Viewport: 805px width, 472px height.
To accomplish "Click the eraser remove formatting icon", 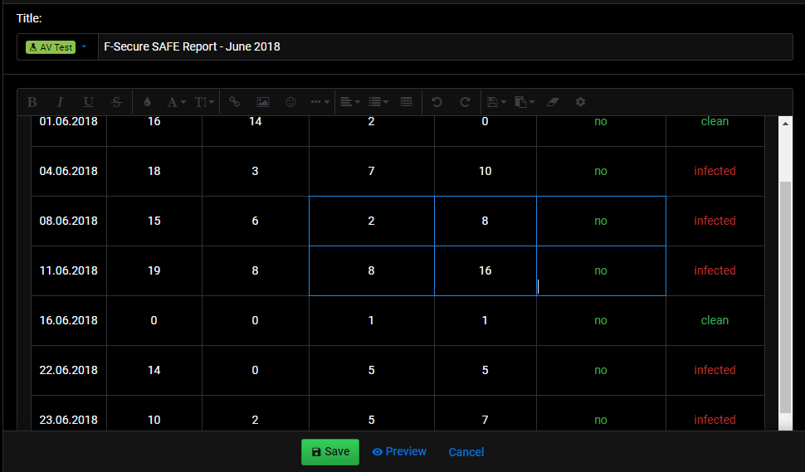I will [x=553, y=102].
